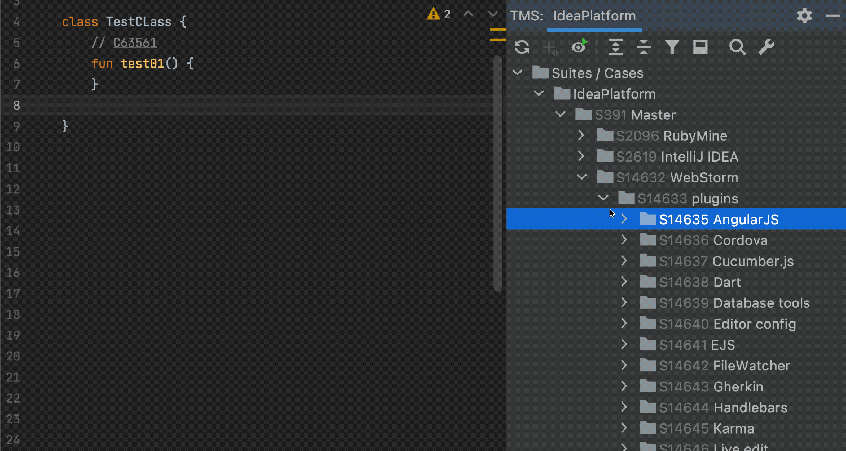Expand the S14637 Cucumber.js node
Image resolution: width=846 pixels, height=451 pixels.
pyautogui.click(x=624, y=261)
